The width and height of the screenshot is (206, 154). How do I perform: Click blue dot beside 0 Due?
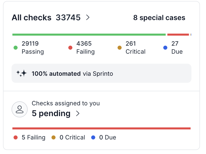click(93, 137)
